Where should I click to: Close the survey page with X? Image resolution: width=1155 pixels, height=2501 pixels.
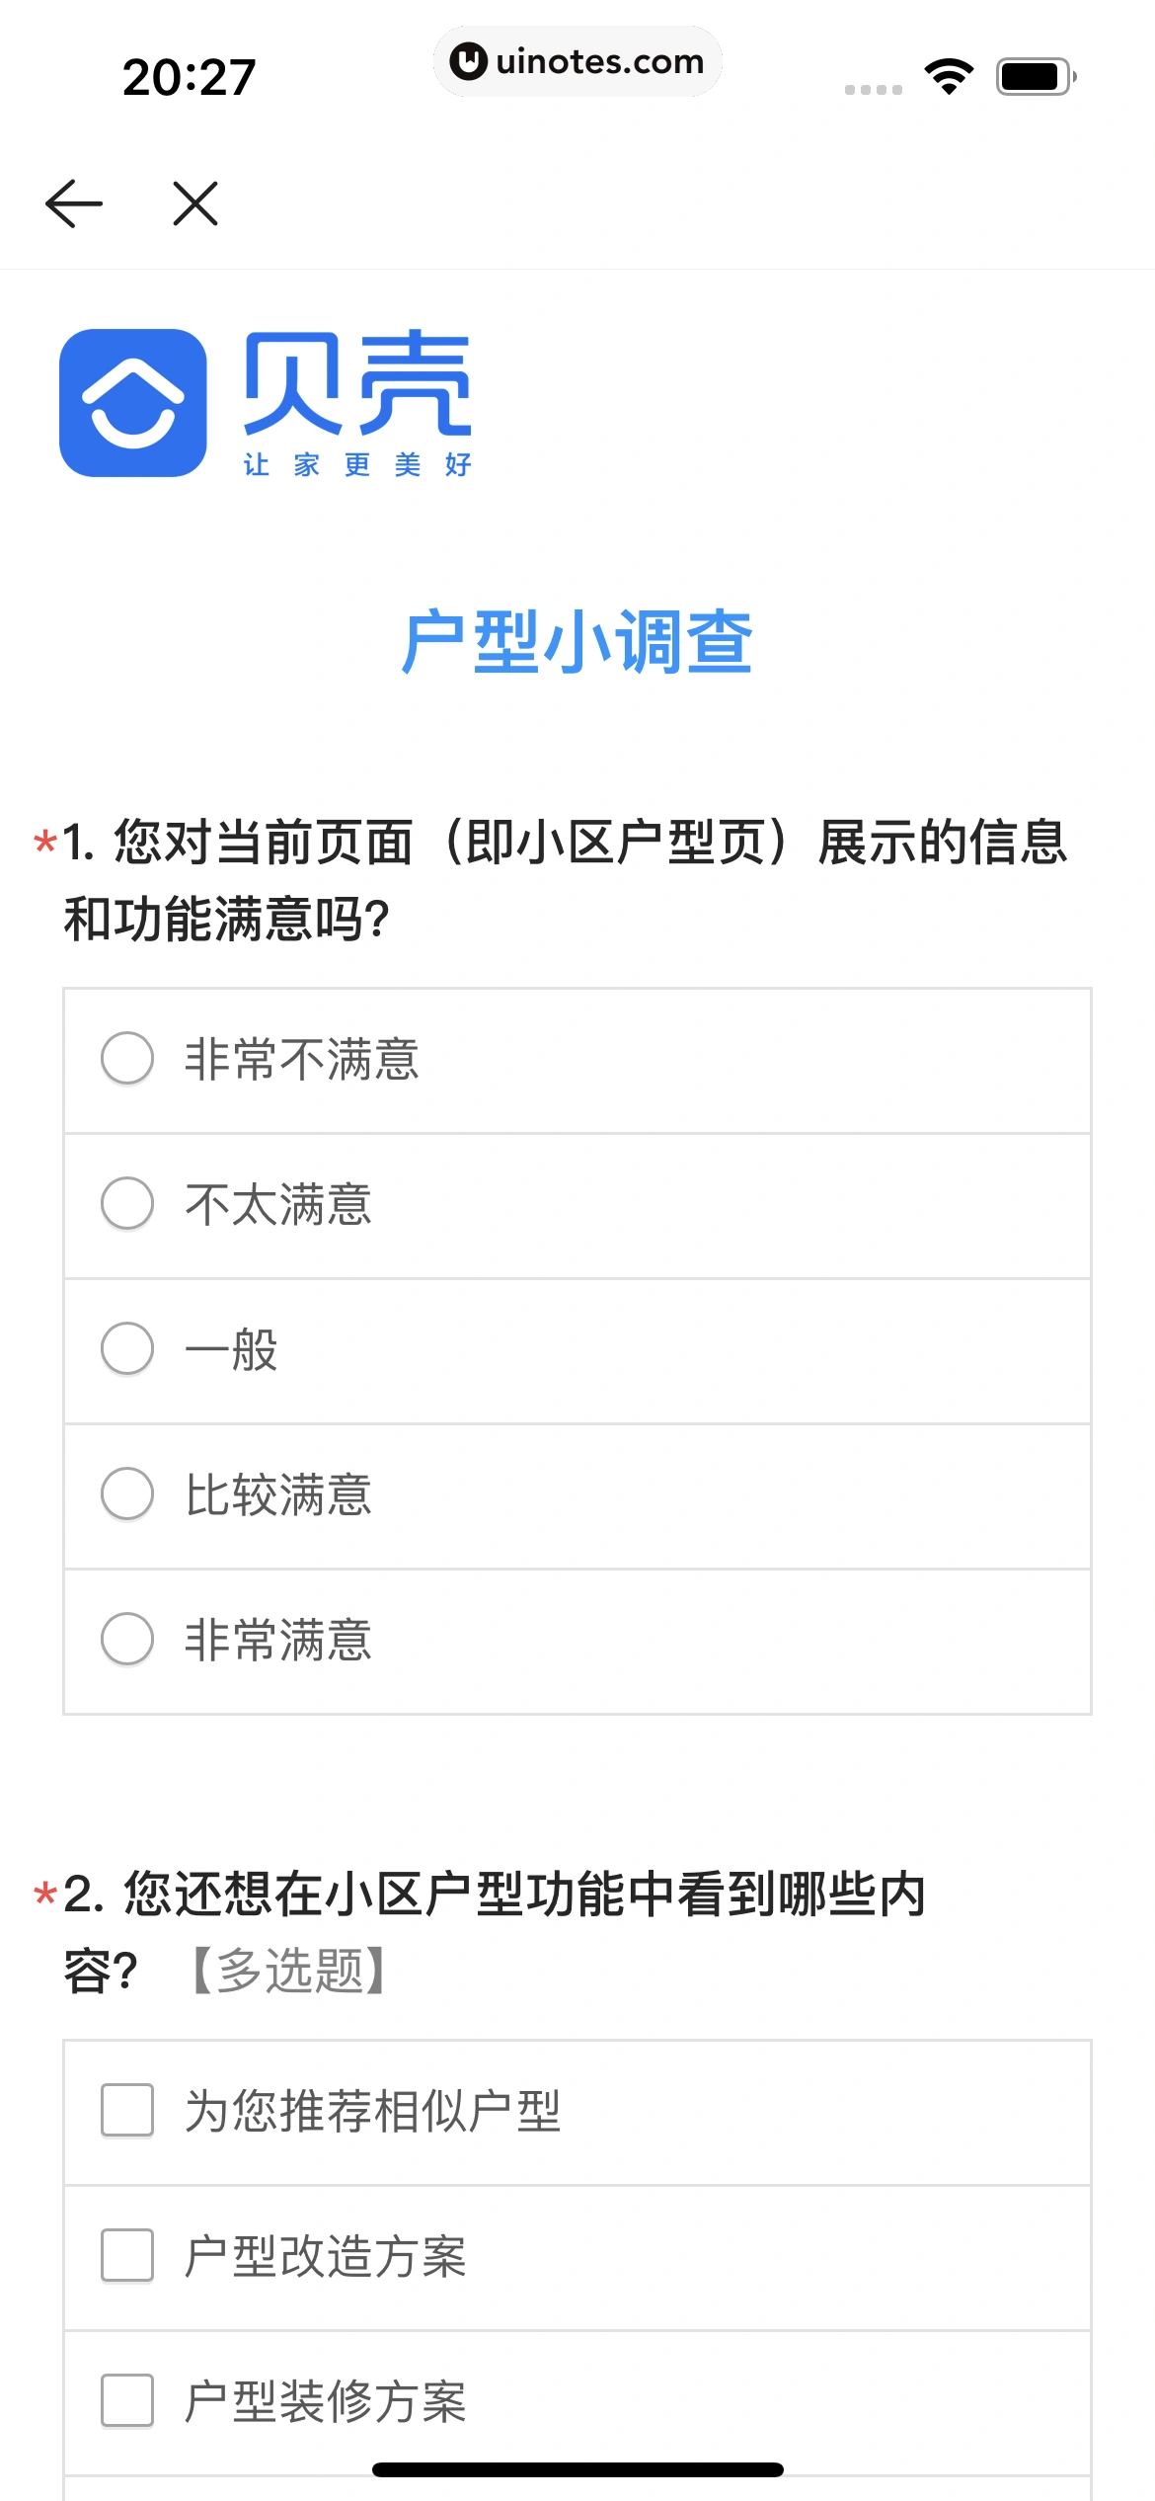[195, 204]
